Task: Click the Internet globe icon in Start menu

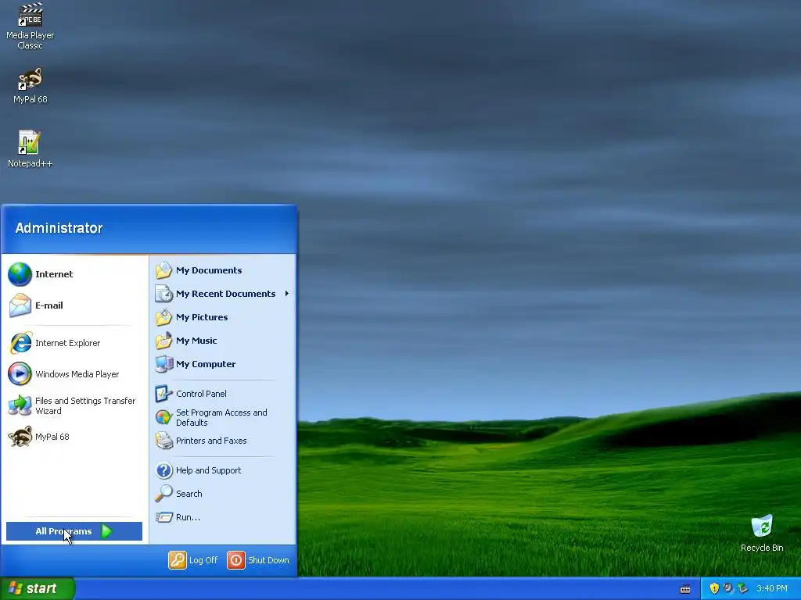Action: tap(20, 274)
